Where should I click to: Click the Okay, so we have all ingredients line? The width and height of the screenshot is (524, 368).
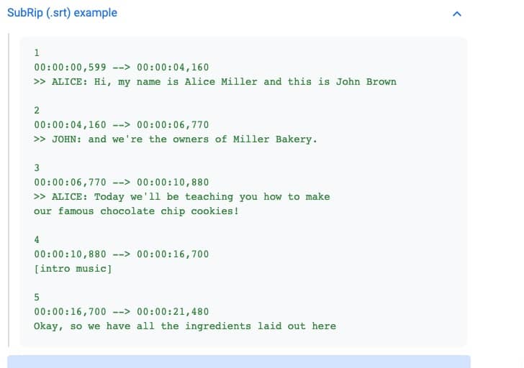185,326
